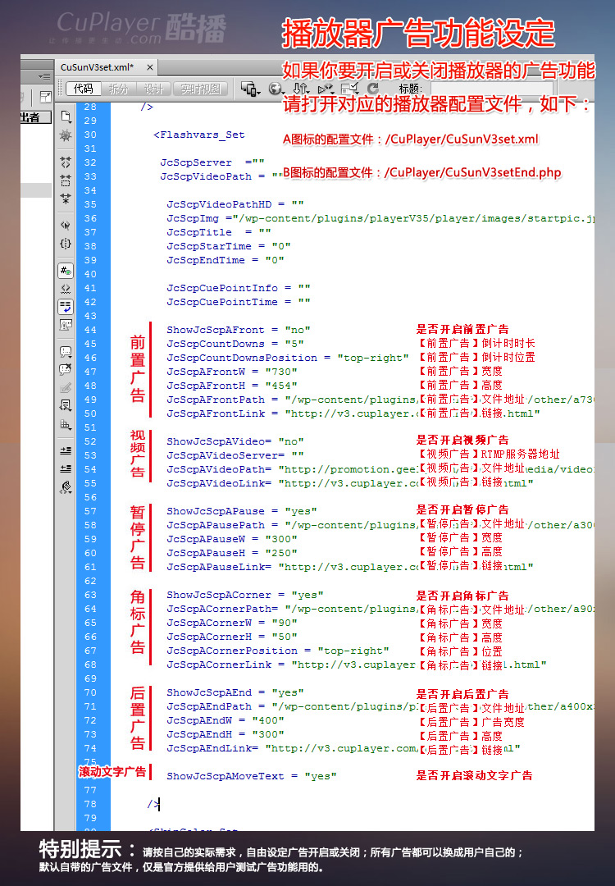Click JcScpStarTime = "0" line

(229, 246)
